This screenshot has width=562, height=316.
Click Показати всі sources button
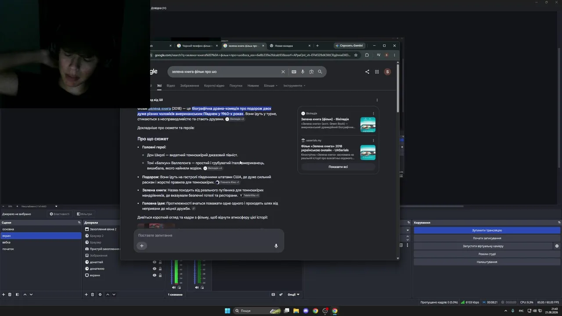click(338, 167)
